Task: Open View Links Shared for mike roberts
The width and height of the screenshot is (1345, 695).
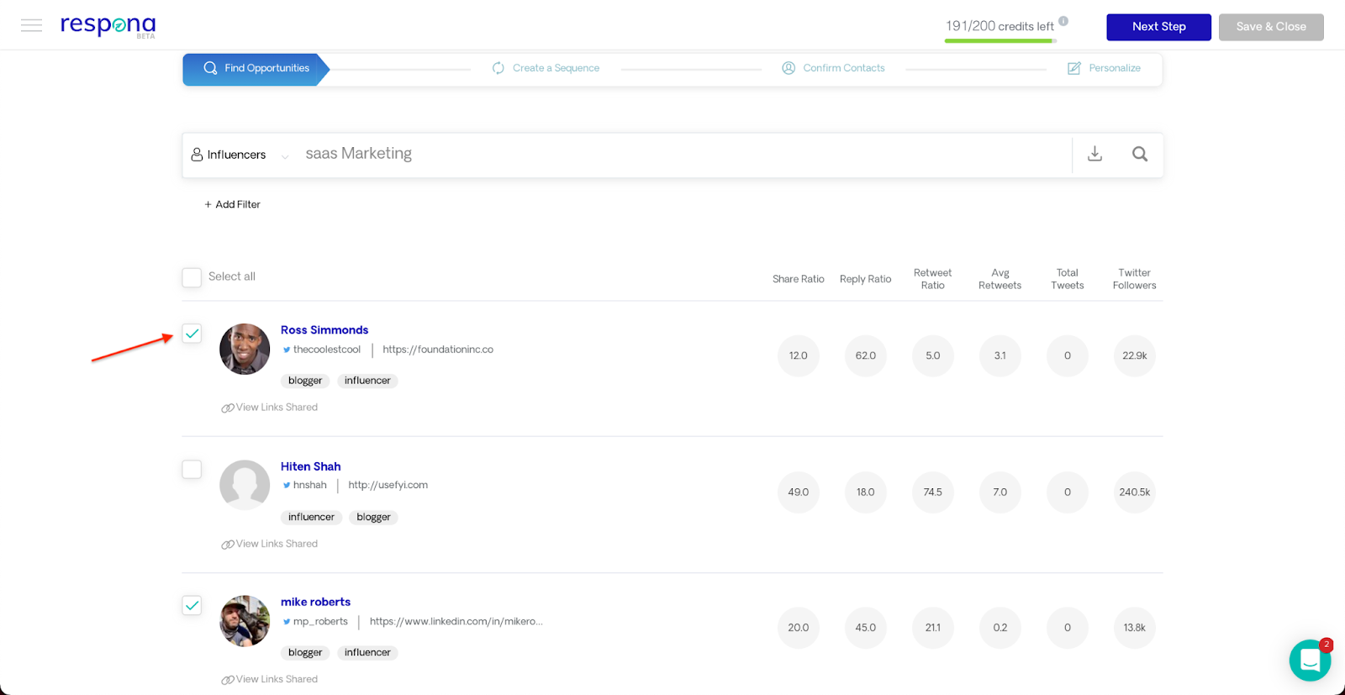Action: [270, 679]
